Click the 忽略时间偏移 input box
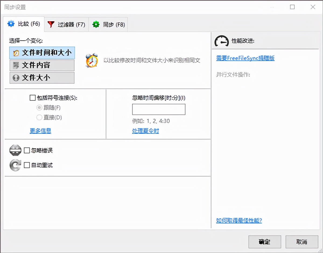Image resolution: width=323 pixels, height=253 pixels. (x=159, y=109)
